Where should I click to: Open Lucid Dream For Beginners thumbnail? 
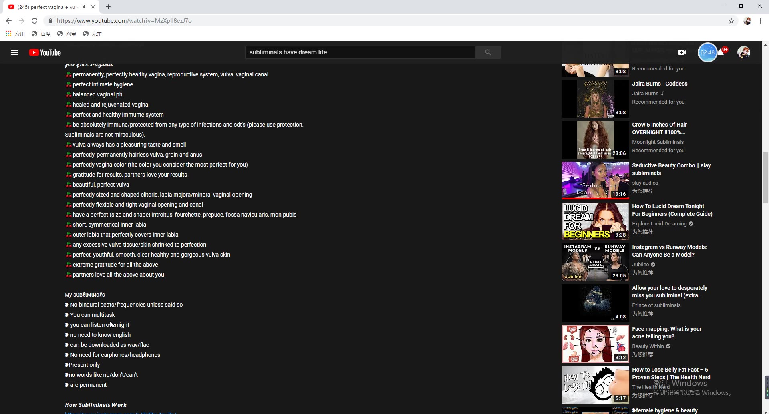[595, 221]
